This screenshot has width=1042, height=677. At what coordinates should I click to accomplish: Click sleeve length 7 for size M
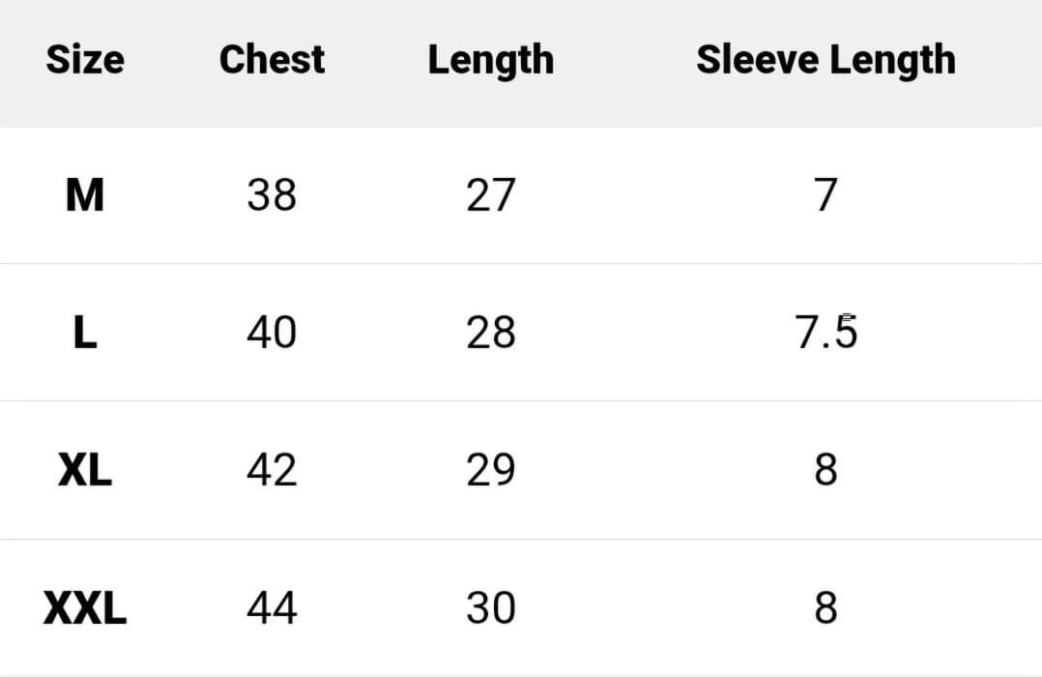coord(825,196)
